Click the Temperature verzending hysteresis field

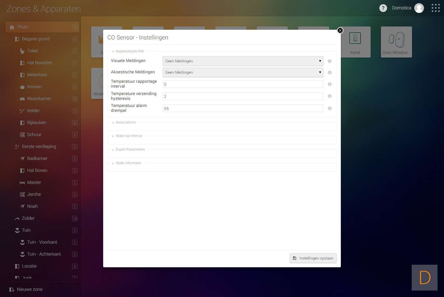point(243,96)
